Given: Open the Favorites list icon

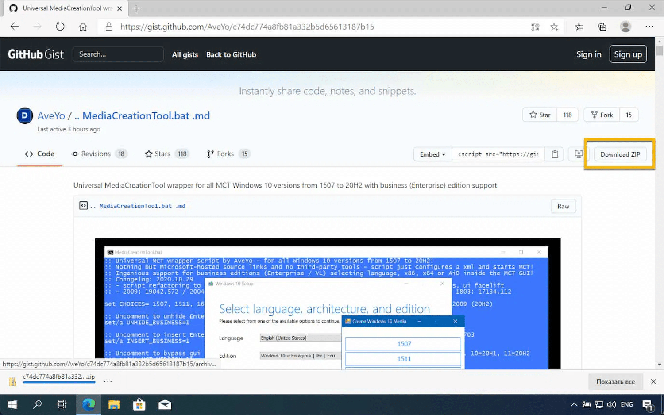Looking at the screenshot, I should [x=579, y=27].
